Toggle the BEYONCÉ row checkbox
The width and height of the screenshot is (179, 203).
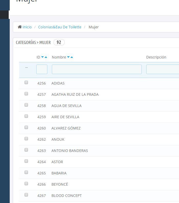(26, 184)
